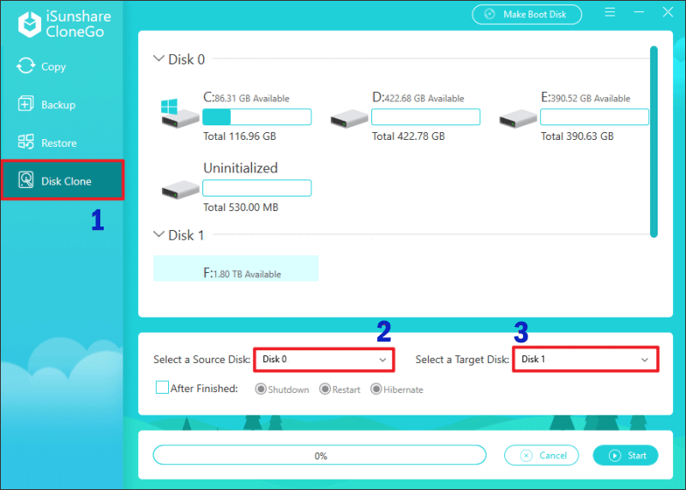Click the Uninitialized partition usage bar

click(256, 188)
